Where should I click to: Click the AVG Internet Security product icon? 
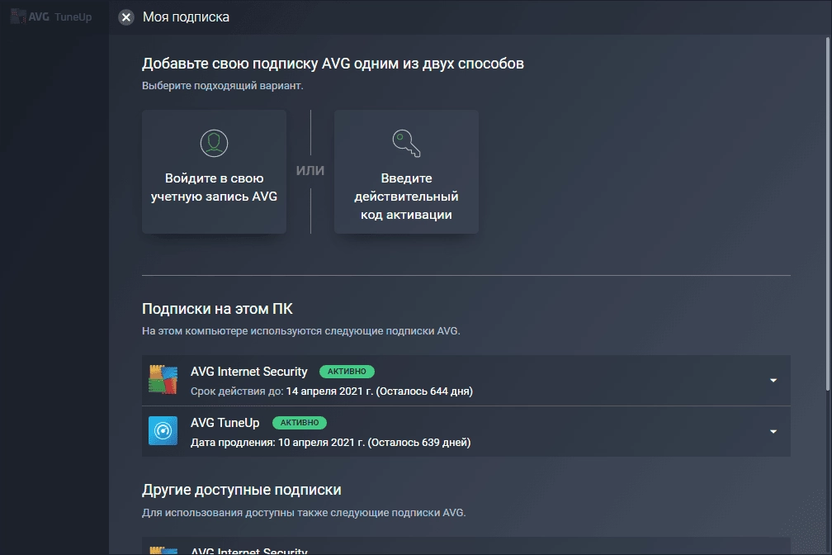[163, 380]
